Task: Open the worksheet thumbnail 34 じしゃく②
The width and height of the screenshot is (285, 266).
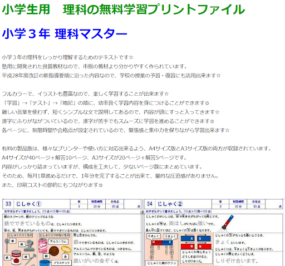Action: tap(214, 233)
